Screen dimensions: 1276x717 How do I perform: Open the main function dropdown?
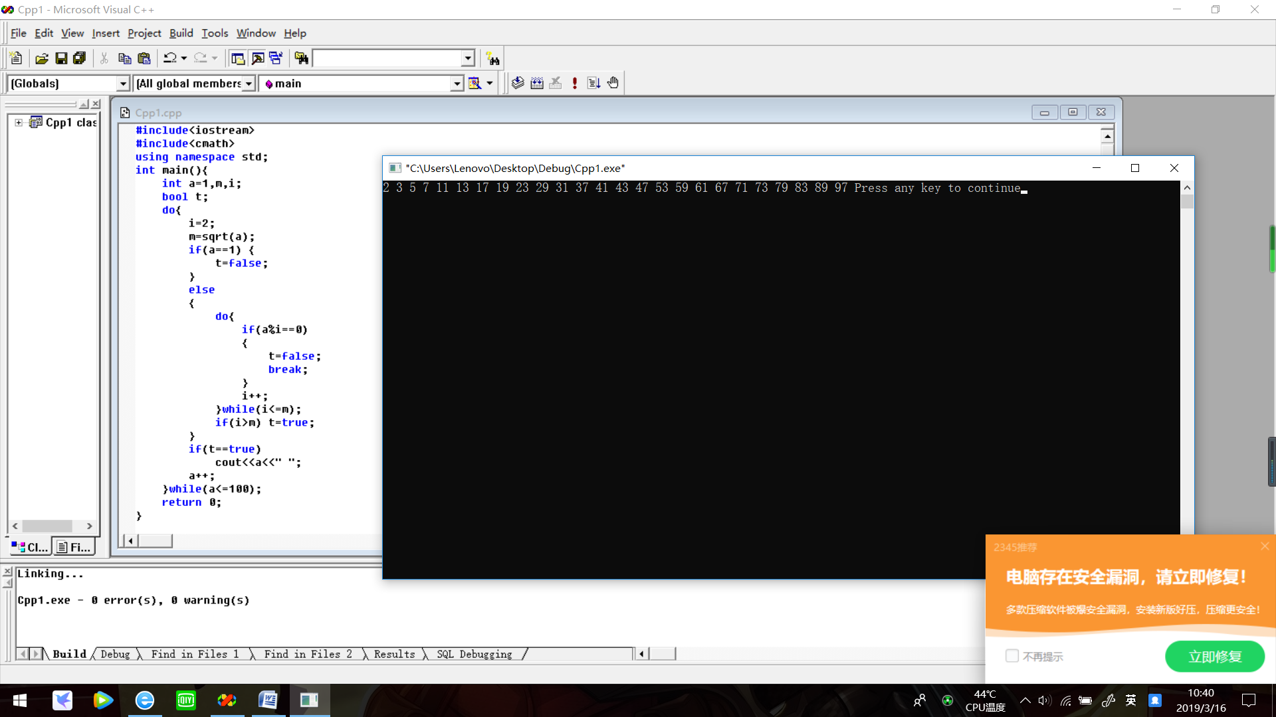click(457, 84)
